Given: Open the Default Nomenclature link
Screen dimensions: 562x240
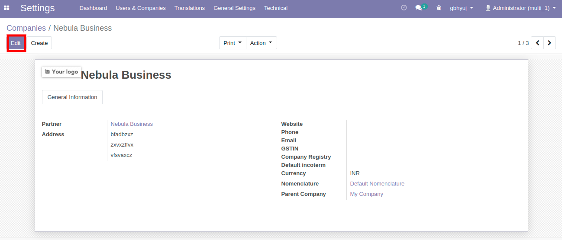Looking at the screenshot, I should click(377, 184).
